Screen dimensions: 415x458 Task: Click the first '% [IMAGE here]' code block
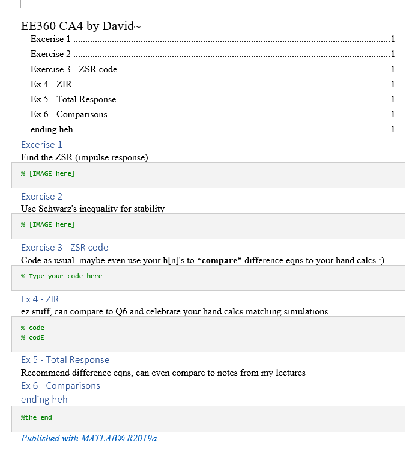coord(48,174)
